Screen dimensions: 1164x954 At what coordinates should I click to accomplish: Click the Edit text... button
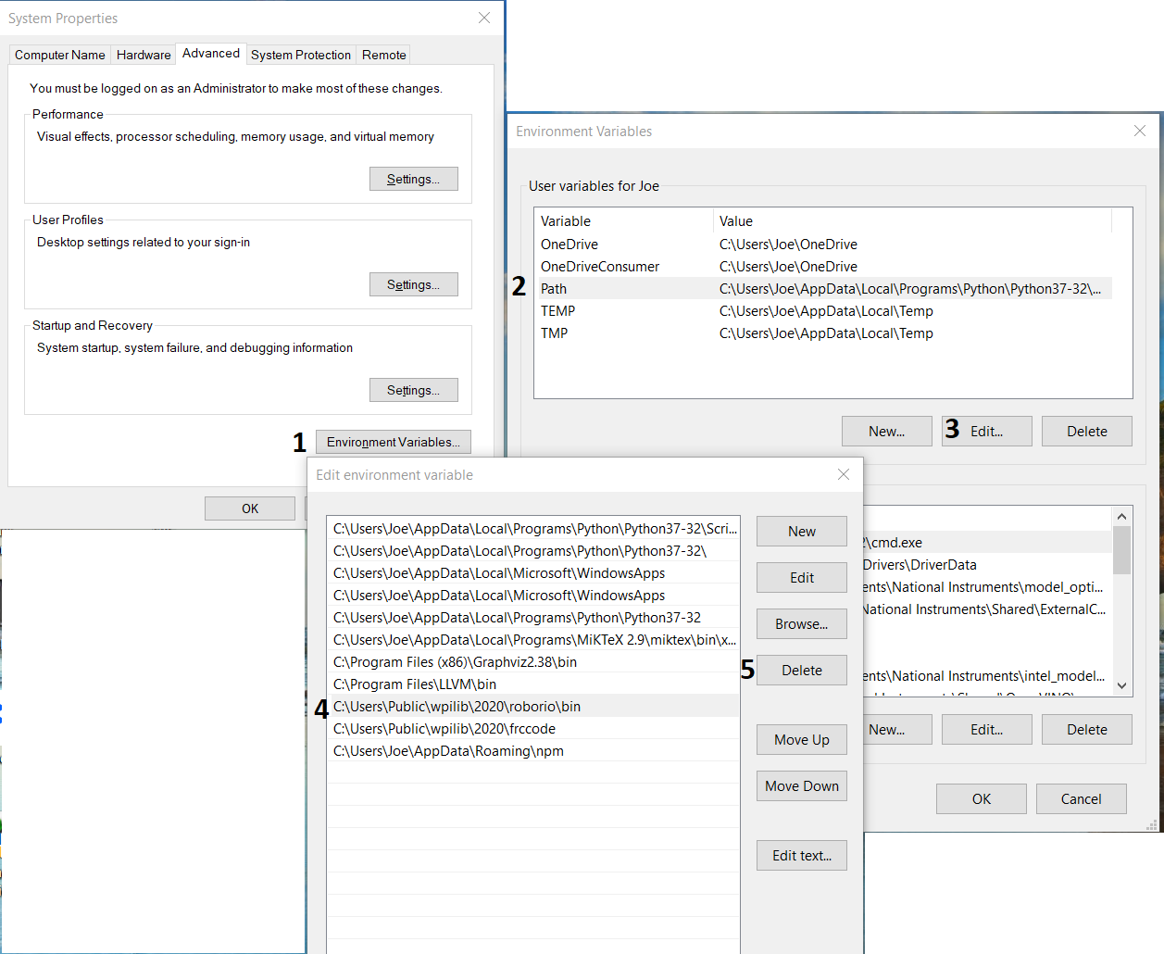coord(801,856)
